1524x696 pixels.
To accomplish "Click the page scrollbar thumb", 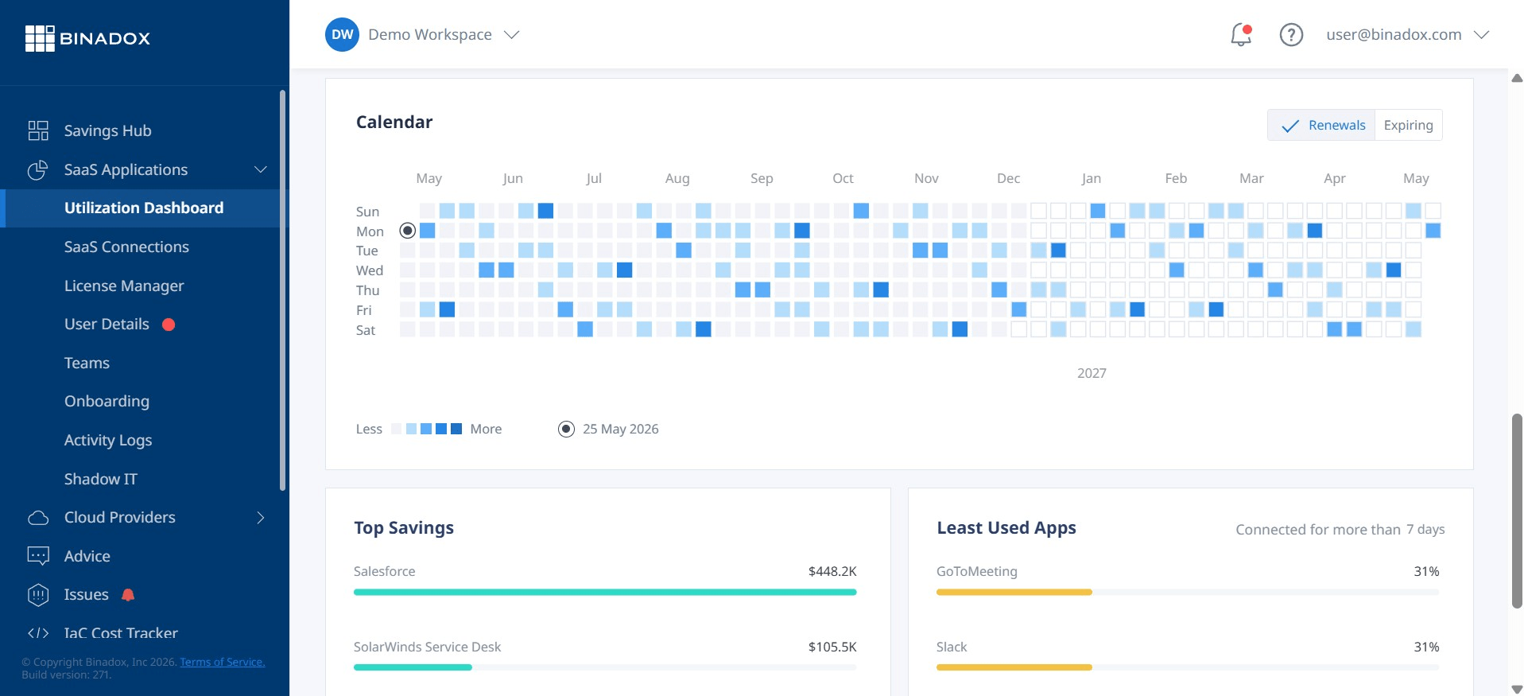I will point(1517,511).
